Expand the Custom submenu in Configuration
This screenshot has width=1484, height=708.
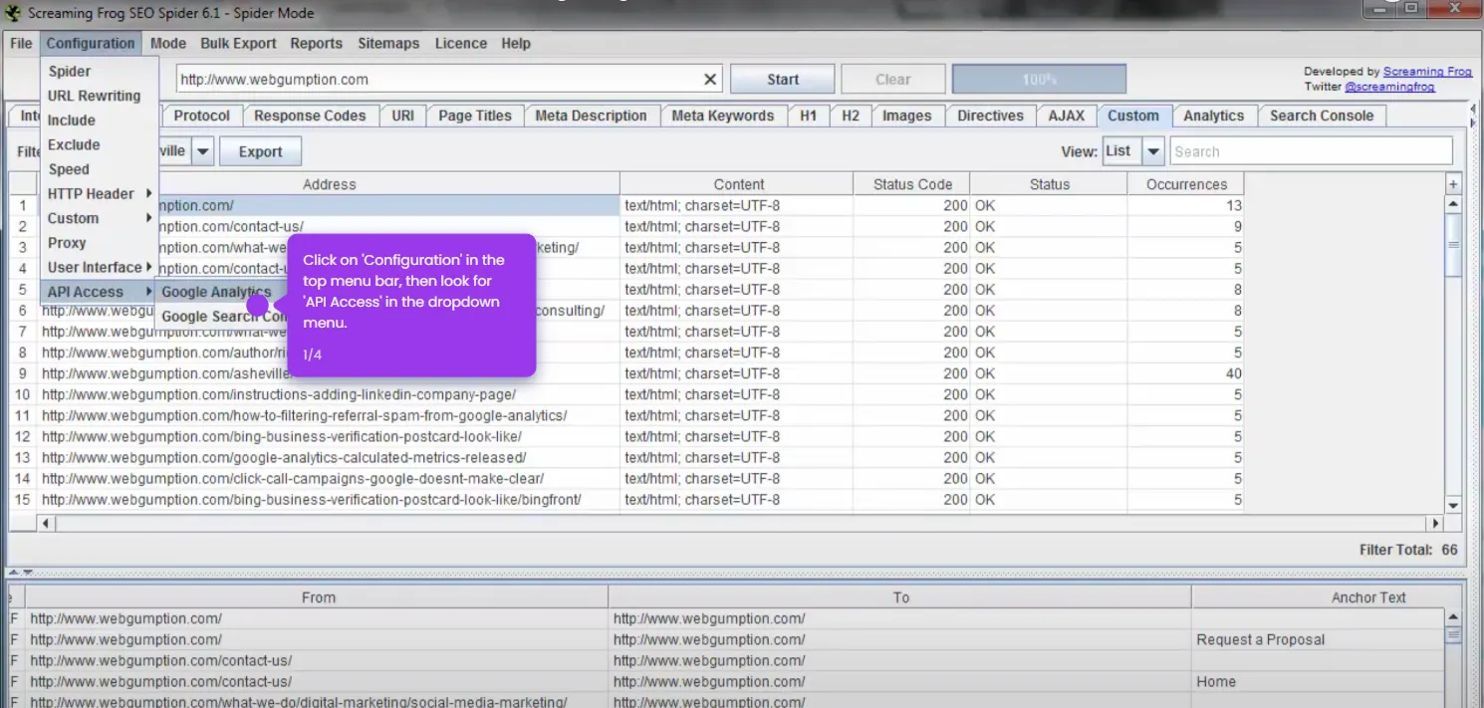click(x=99, y=218)
